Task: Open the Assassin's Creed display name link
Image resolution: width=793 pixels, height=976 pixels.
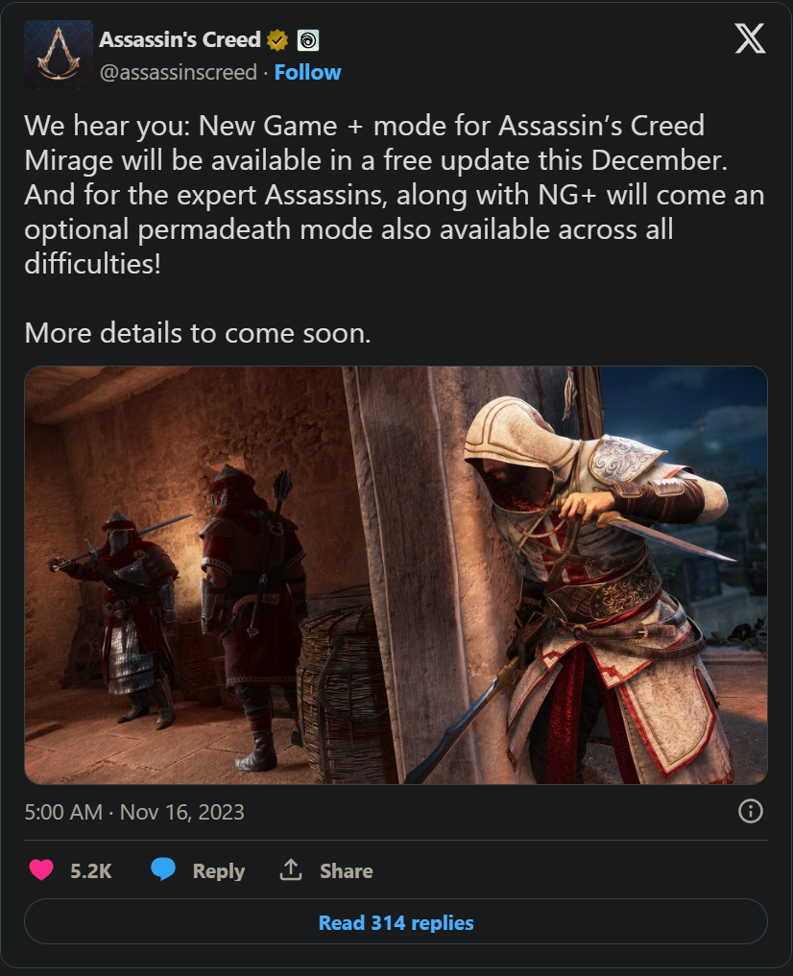Action: tap(180, 40)
